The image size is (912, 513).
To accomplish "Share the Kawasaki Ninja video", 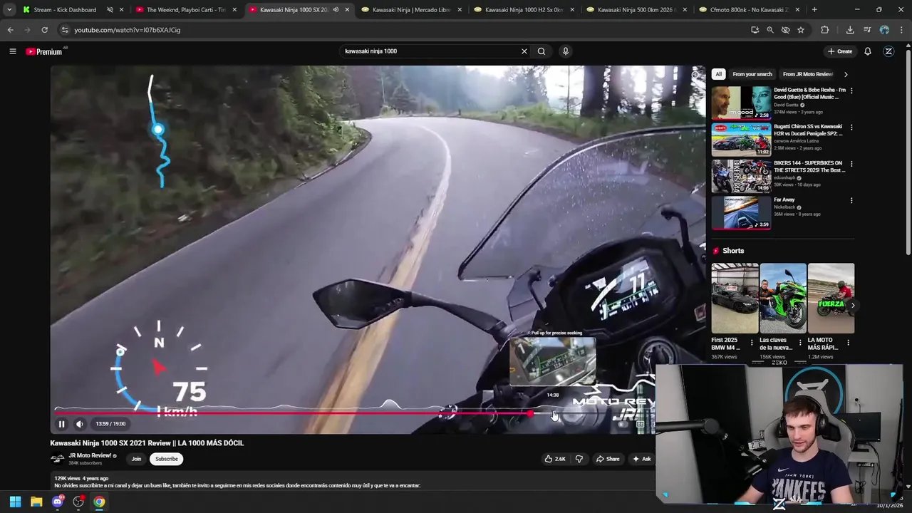I will pos(608,459).
